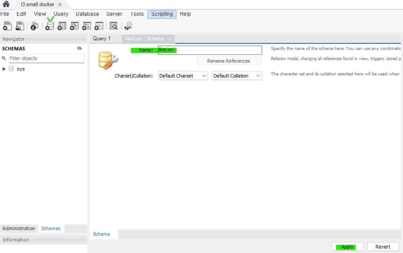The width and height of the screenshot is (403, 253).
Task: Click the create new table icon
Action: point(62,26)
